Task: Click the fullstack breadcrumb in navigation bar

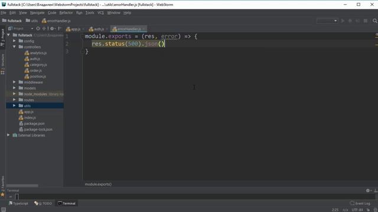Action: (x=12, y=21)
